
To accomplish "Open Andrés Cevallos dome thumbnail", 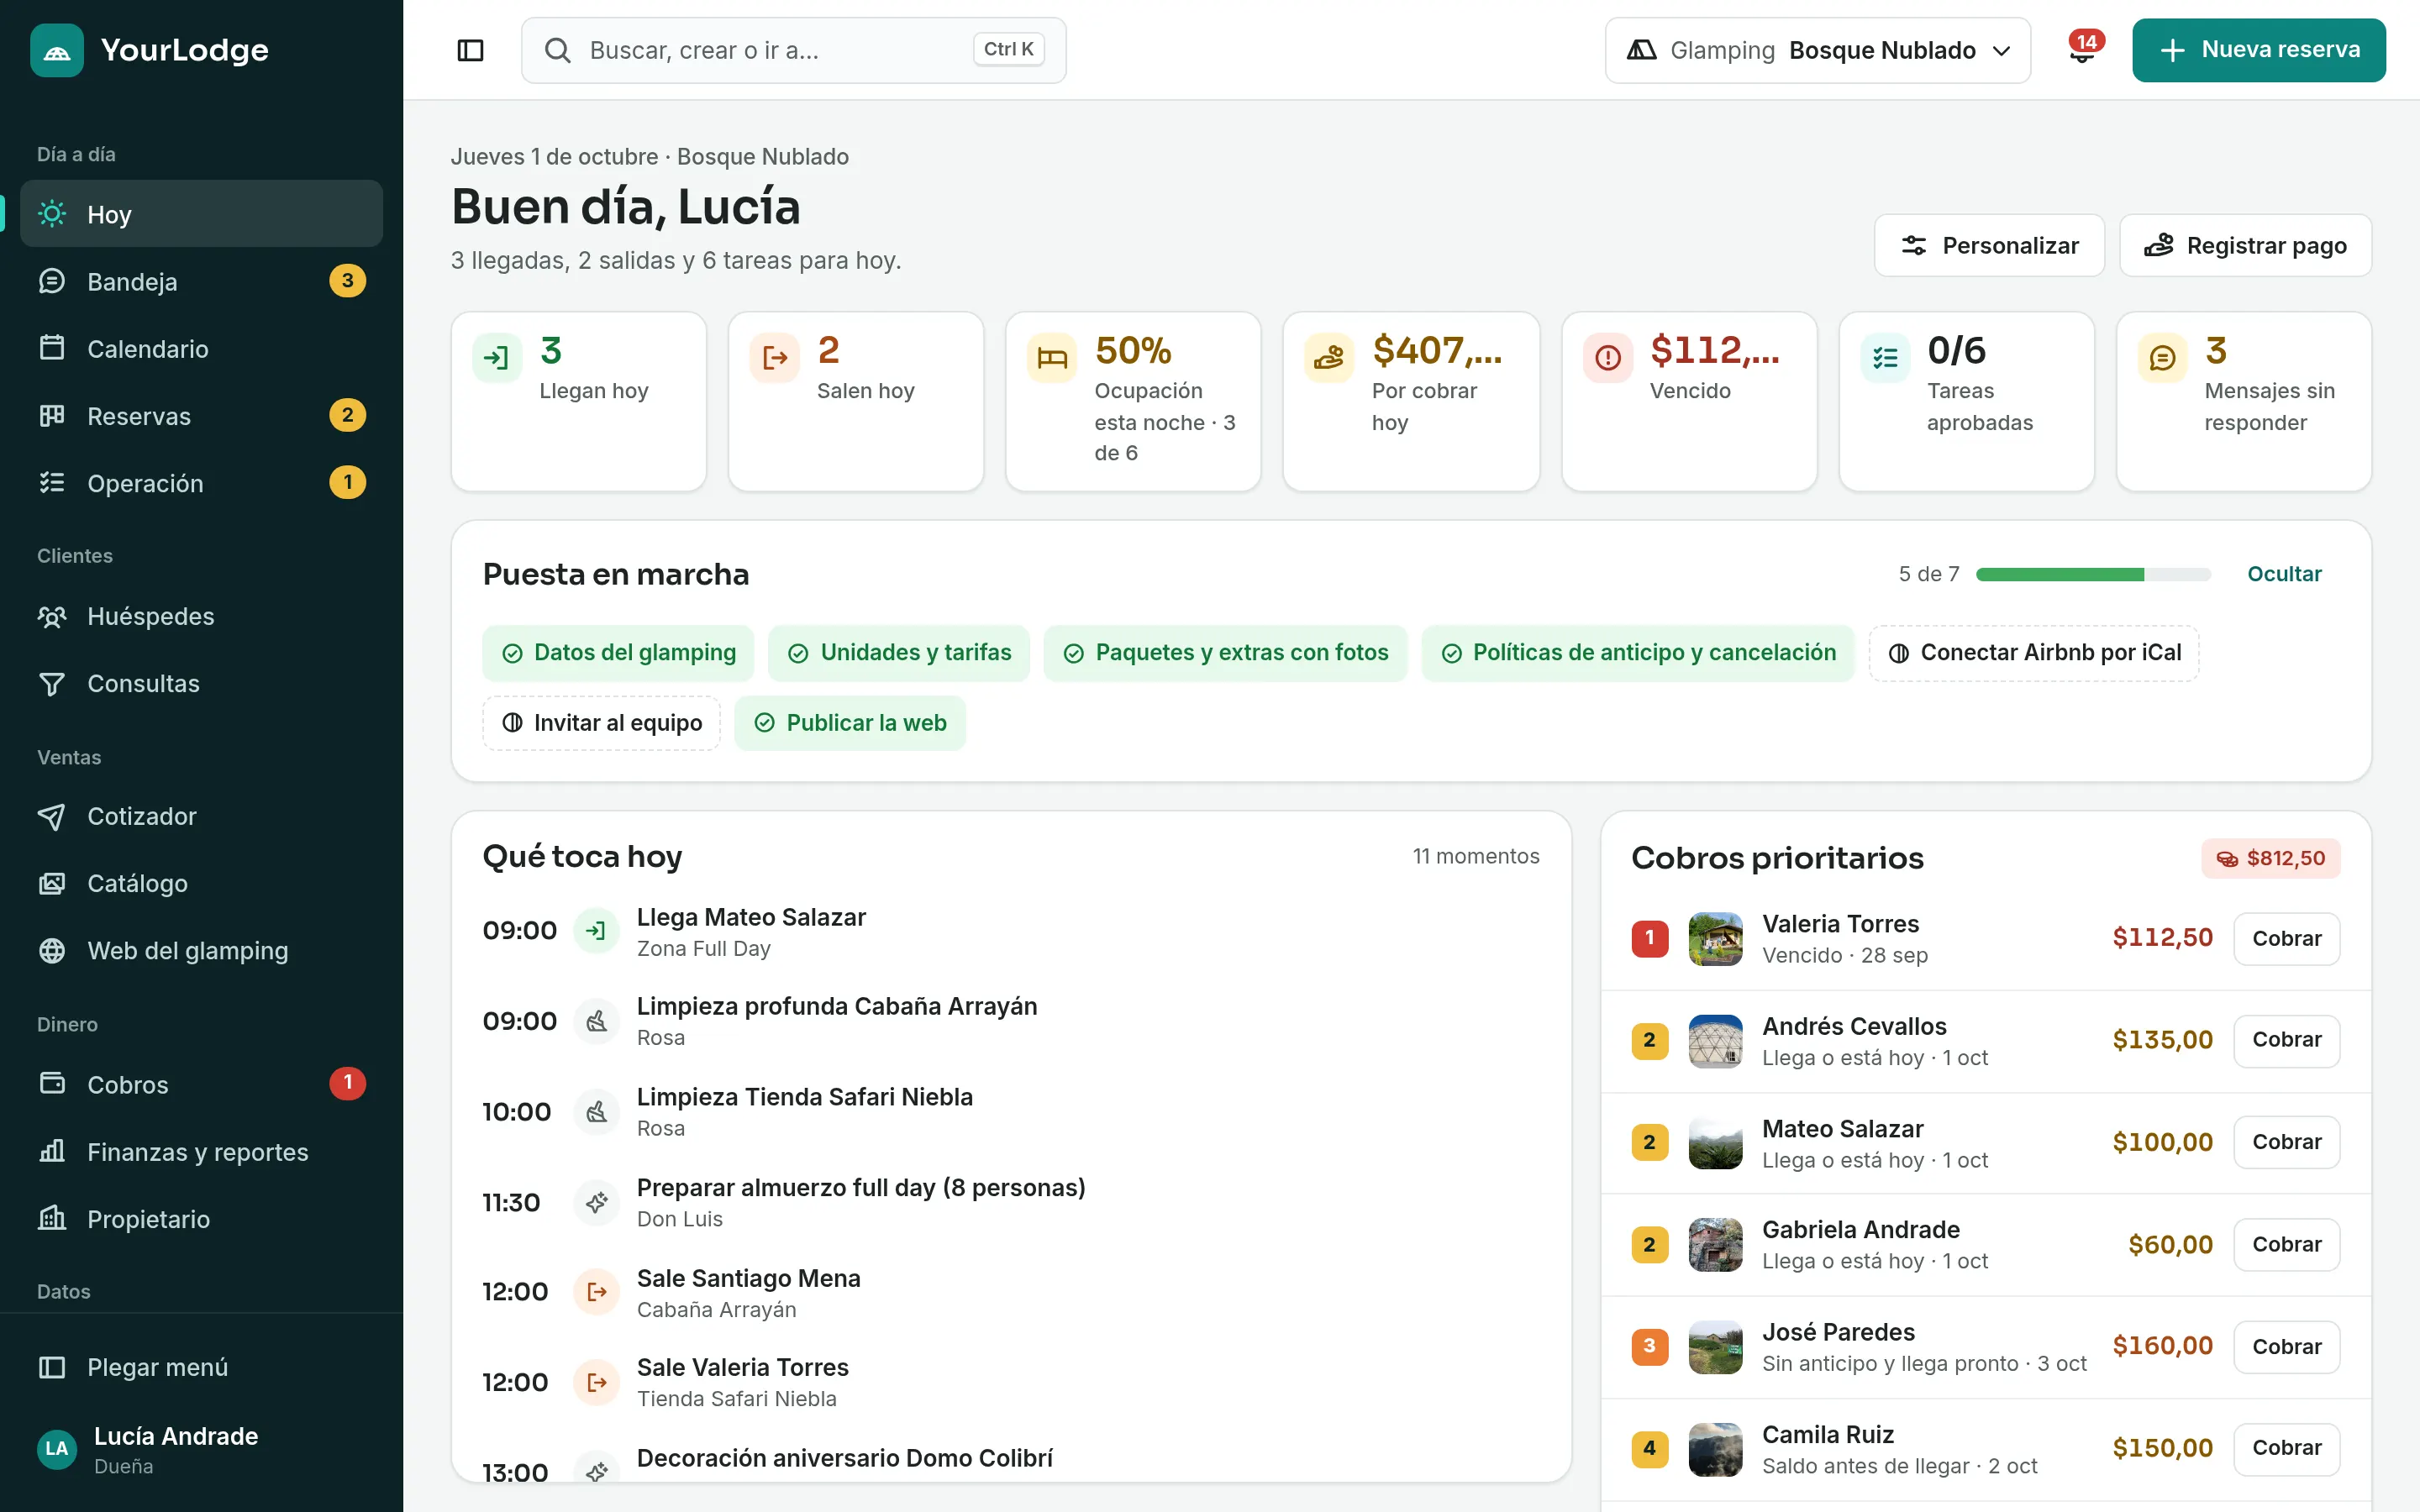I will [1715, 1041].
